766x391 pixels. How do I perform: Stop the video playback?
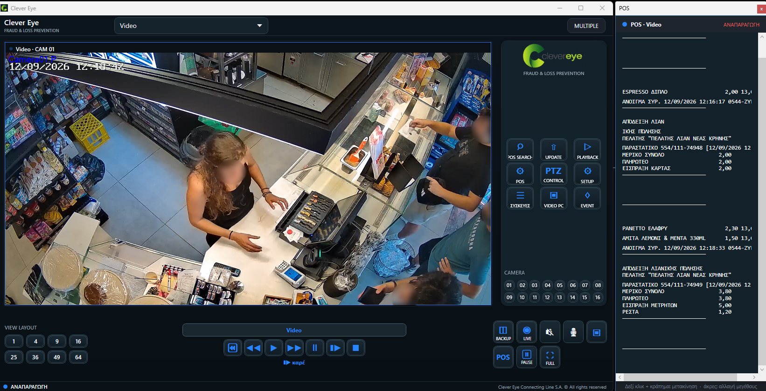pos(356,348)
